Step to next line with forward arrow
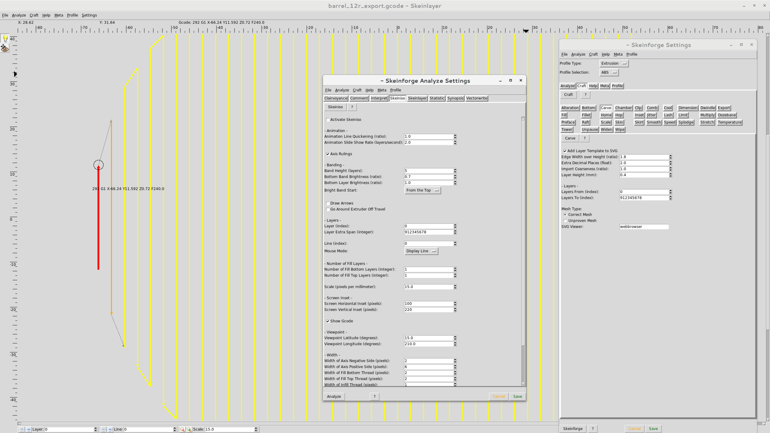Image resolution: width=770 pixels, height=433 pixels. [x=110, y=429]
